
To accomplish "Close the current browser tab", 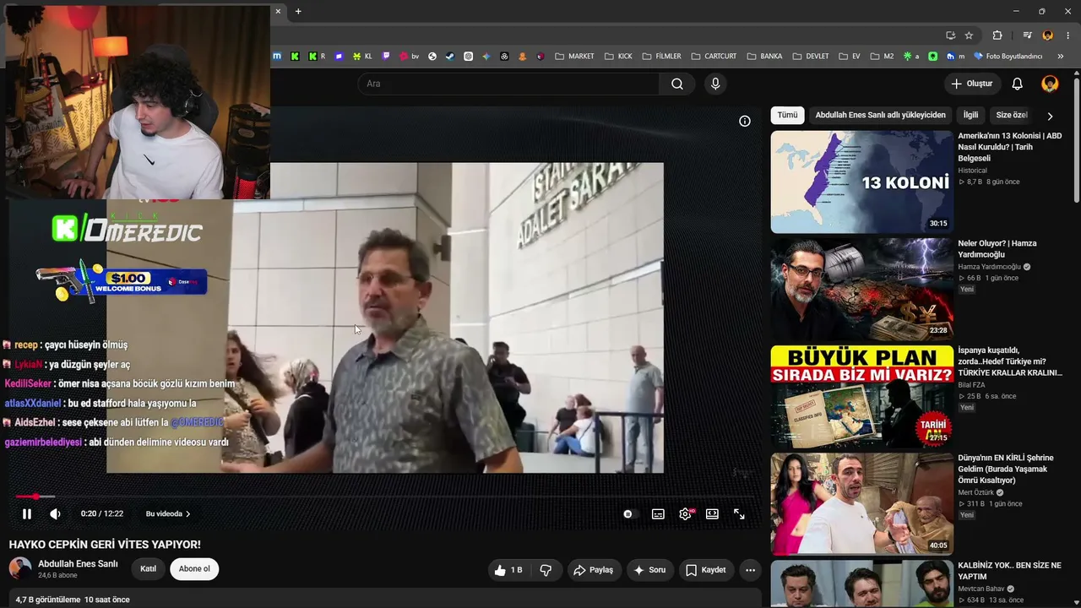I will (x=278, y=11).
